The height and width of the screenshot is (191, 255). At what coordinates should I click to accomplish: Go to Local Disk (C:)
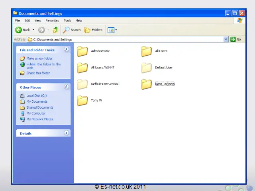[37, 95]
